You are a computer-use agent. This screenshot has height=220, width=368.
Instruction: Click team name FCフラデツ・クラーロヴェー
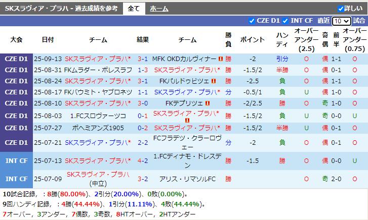click(187, 142)
